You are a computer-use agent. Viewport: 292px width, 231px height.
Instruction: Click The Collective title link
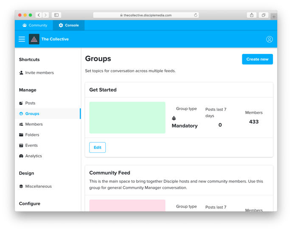(55, 39)
